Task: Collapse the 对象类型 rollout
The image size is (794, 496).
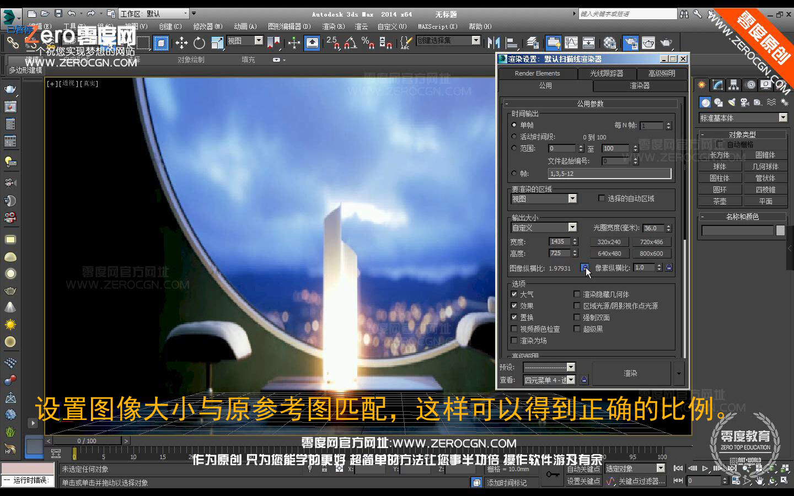Action: [742, 134]
